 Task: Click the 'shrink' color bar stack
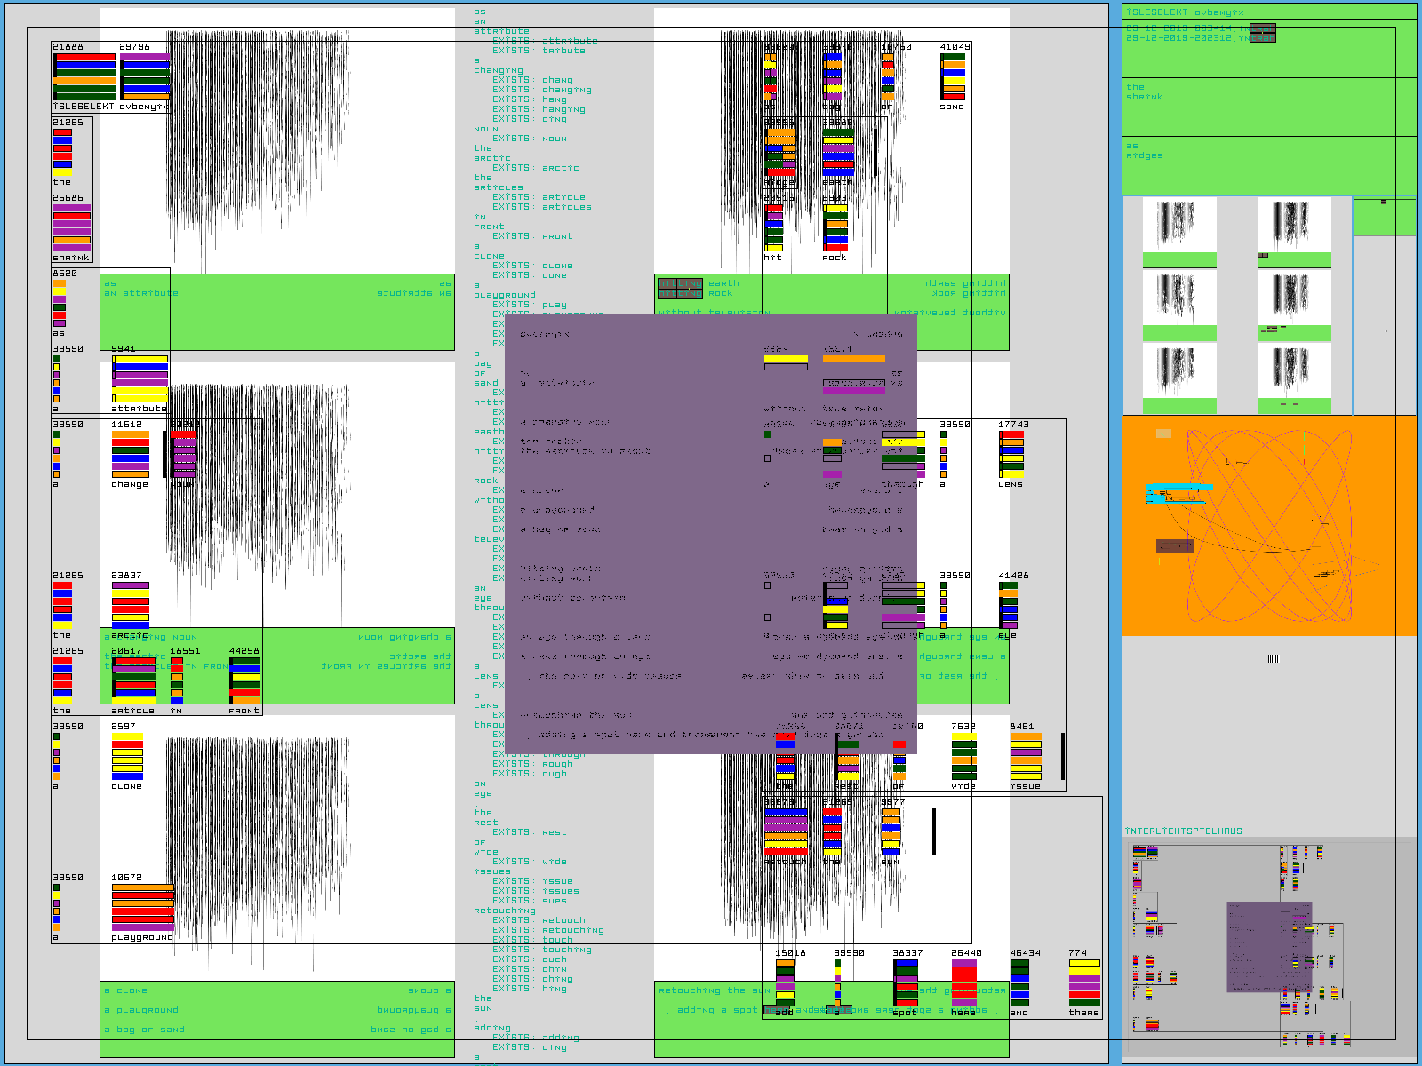71,227
